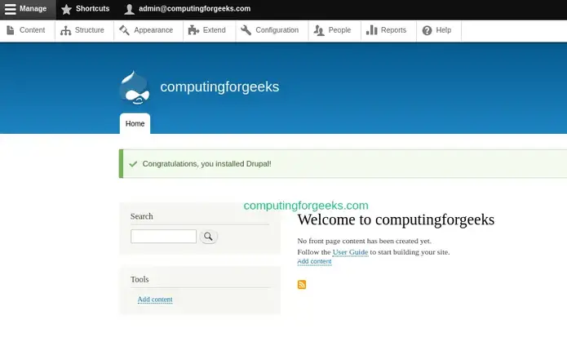This screenshot has height=355, width=567.
Task: Open the Structure admin menu
Action: (84, 31)
